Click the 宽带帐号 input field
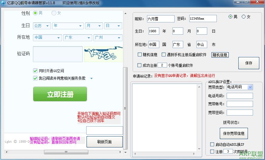Image resolution: width=265 pixels, height=160 pixels. (240, 104)
